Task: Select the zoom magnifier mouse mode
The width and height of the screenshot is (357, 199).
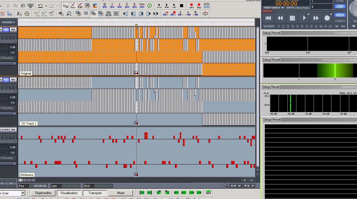Action: (x=69, y=13)
